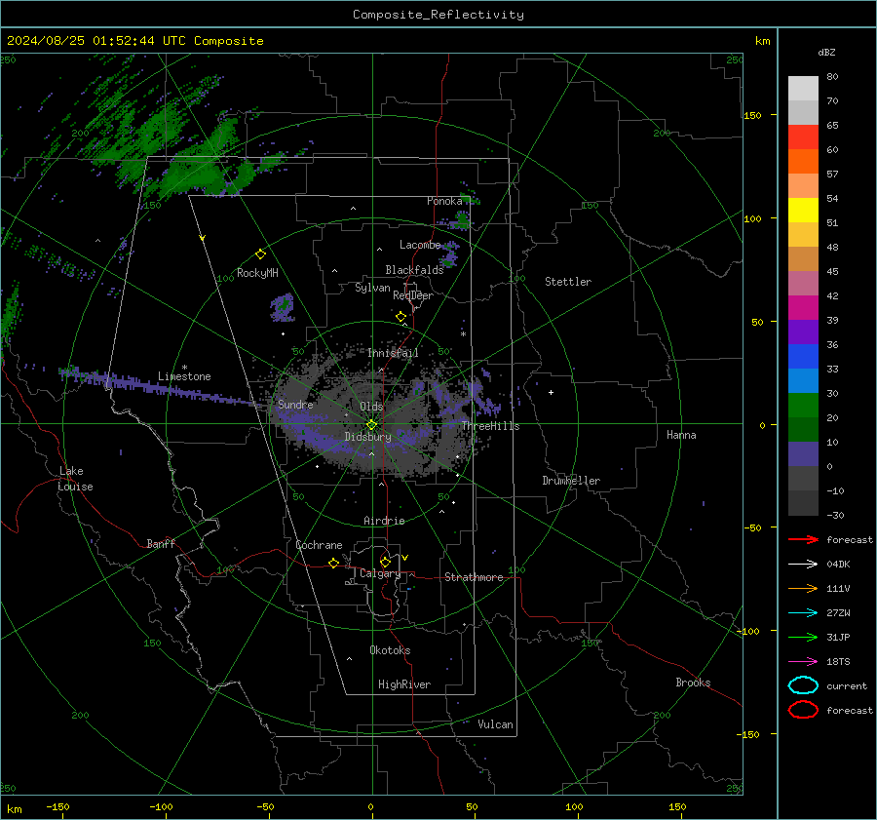Click the cyan 27ZW arrow icon
Screen dimensions: 877x820
[x=803, y=613]
